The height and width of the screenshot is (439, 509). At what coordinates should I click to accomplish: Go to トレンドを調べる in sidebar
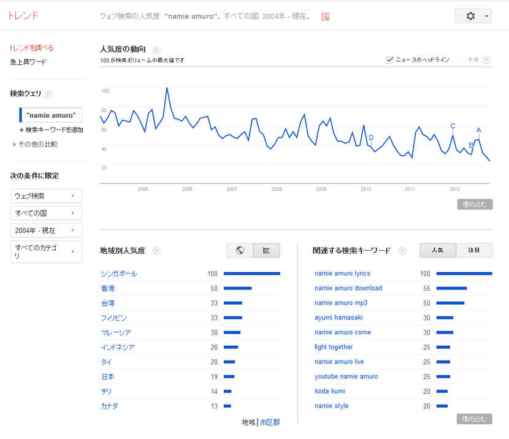31,48
